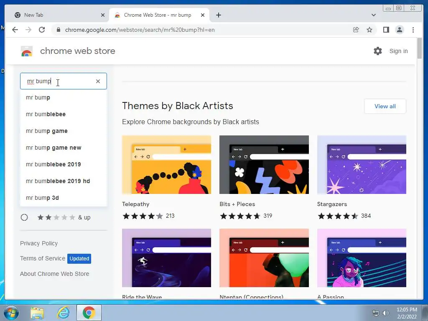The height and width of the screenshot is (321, 428).
Task: Select the 2 stars & up rating filter
Action: [24, 217]
